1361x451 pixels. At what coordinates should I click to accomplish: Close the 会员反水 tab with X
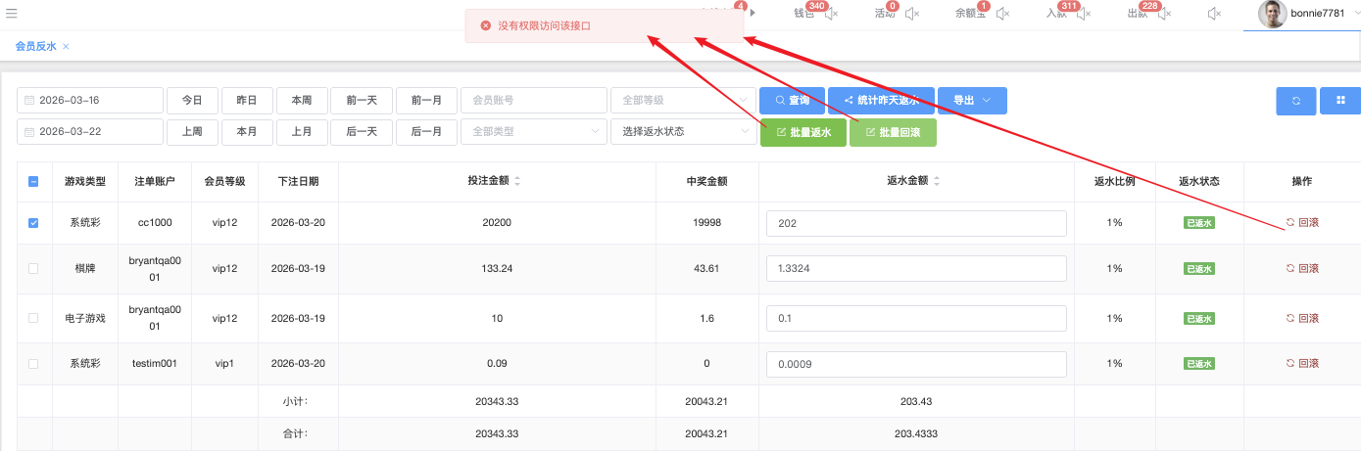pyautogui.click(x=66, y=47)
